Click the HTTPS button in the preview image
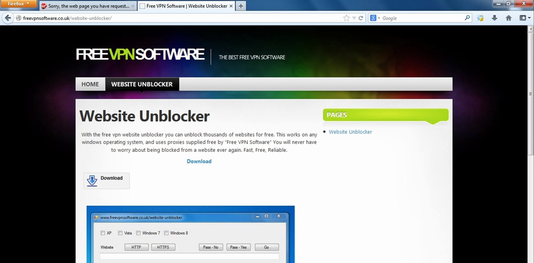534x263 pixels. pyautogui.click(x=163, y=247)
